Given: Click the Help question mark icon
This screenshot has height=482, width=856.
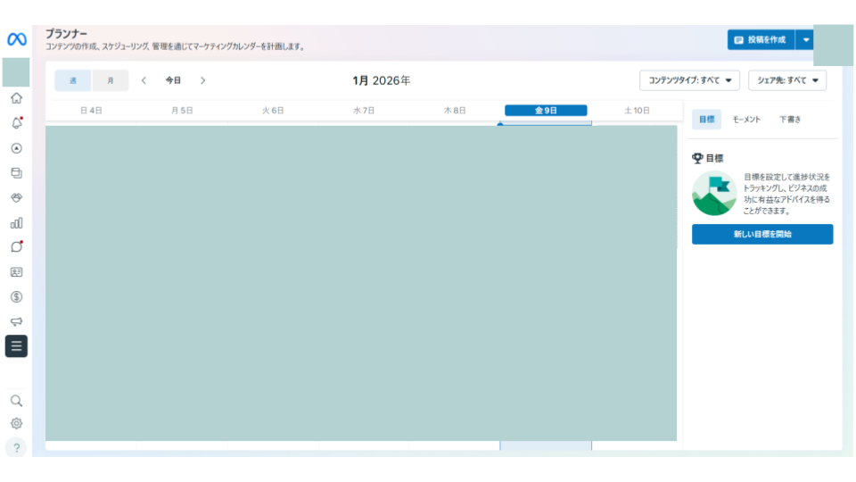Looking at the screenshot, I should [16, 448].
